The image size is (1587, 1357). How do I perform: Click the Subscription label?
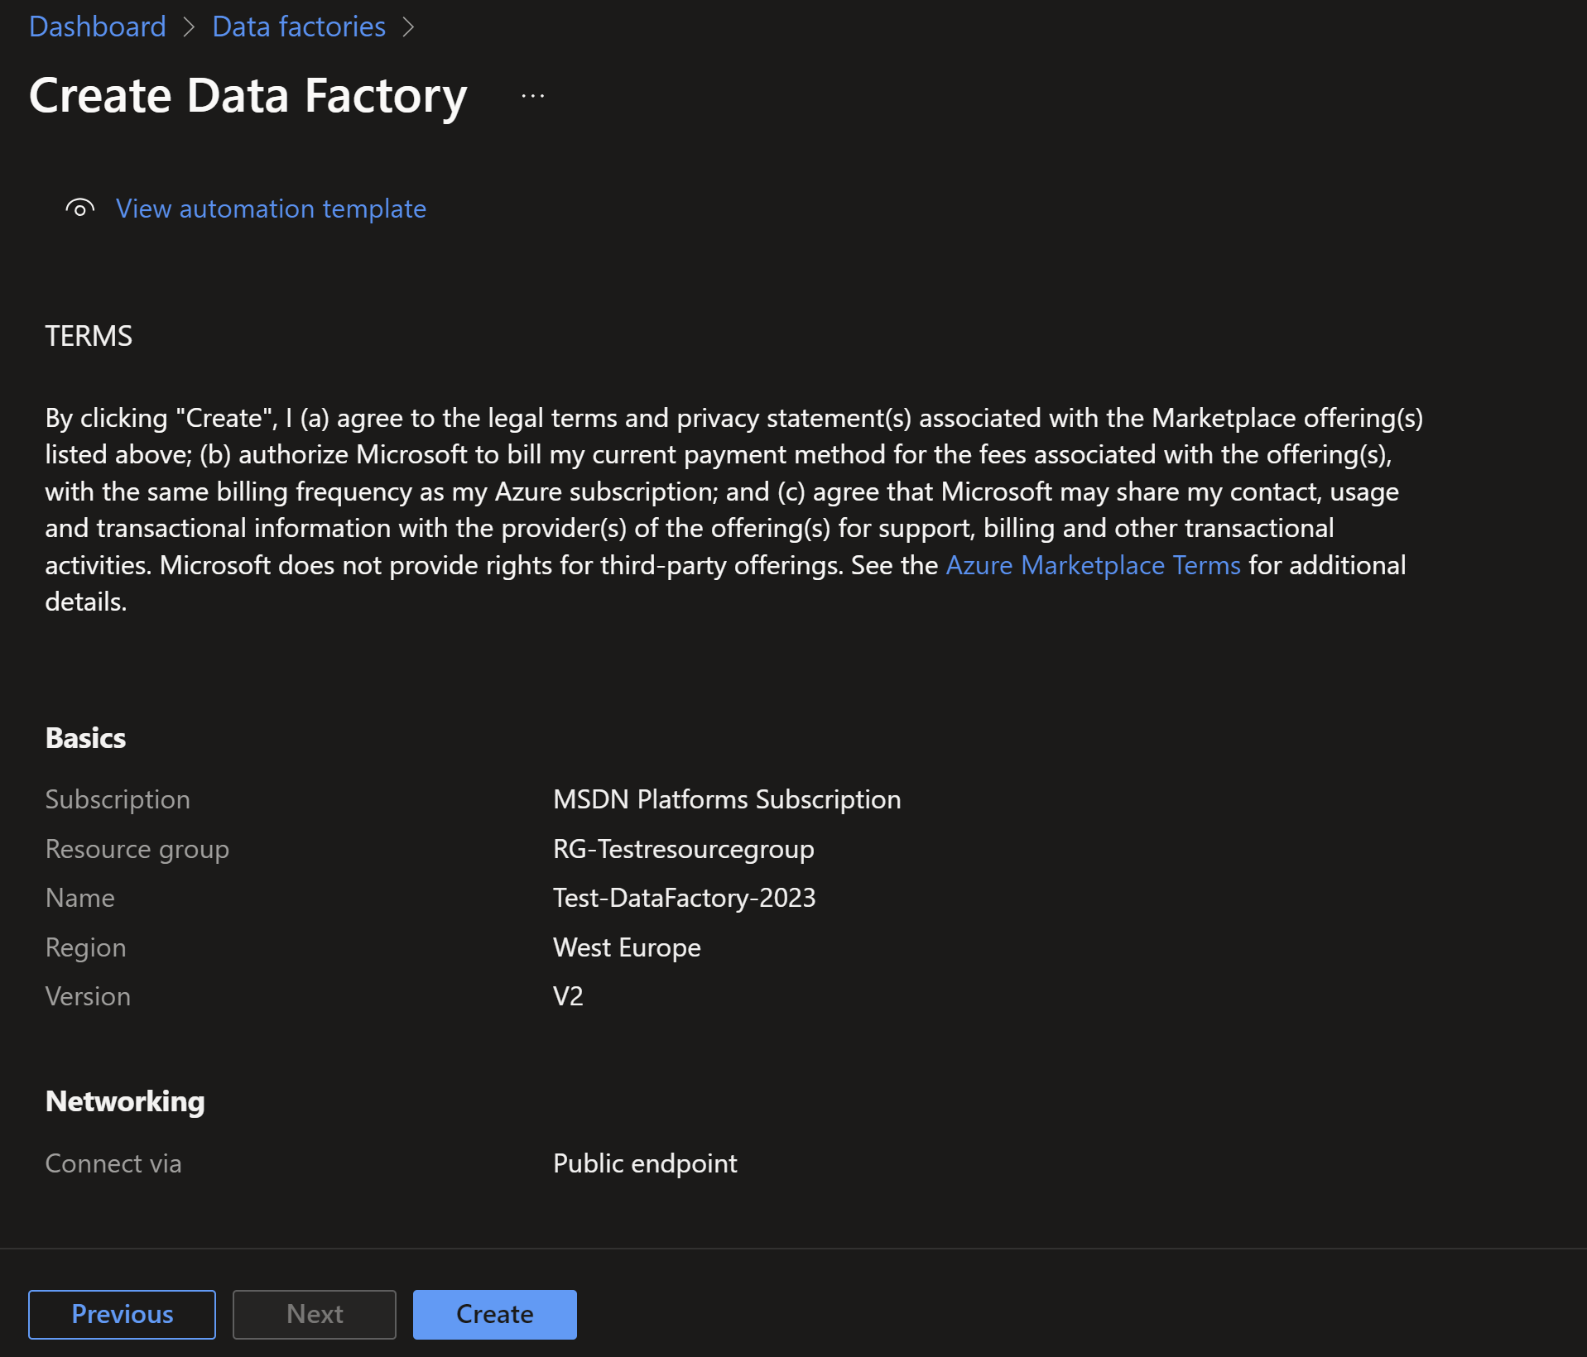pos(118,799)
